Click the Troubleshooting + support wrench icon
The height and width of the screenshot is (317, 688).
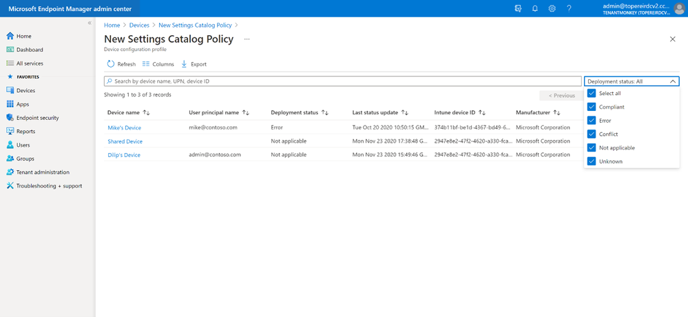pyautogui.click(x=10, y=186)
